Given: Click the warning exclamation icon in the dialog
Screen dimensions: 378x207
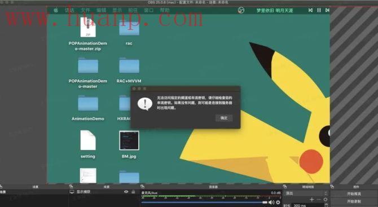Looking at the screenshot, I should 145,104.
